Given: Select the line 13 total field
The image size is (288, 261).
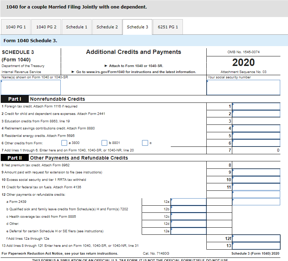Looking at the screenshot, I should (256, 246).
